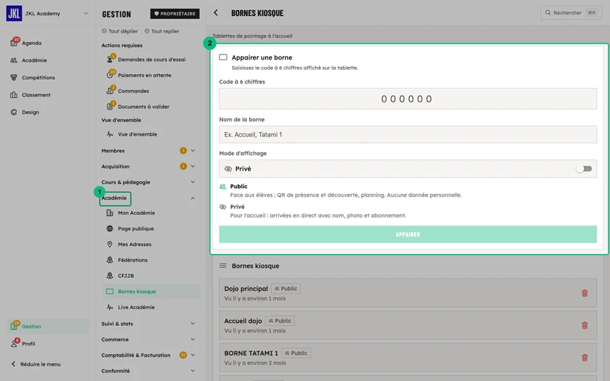Open Mon Académie
The image size is (610, 381).
tap(137, 213)
